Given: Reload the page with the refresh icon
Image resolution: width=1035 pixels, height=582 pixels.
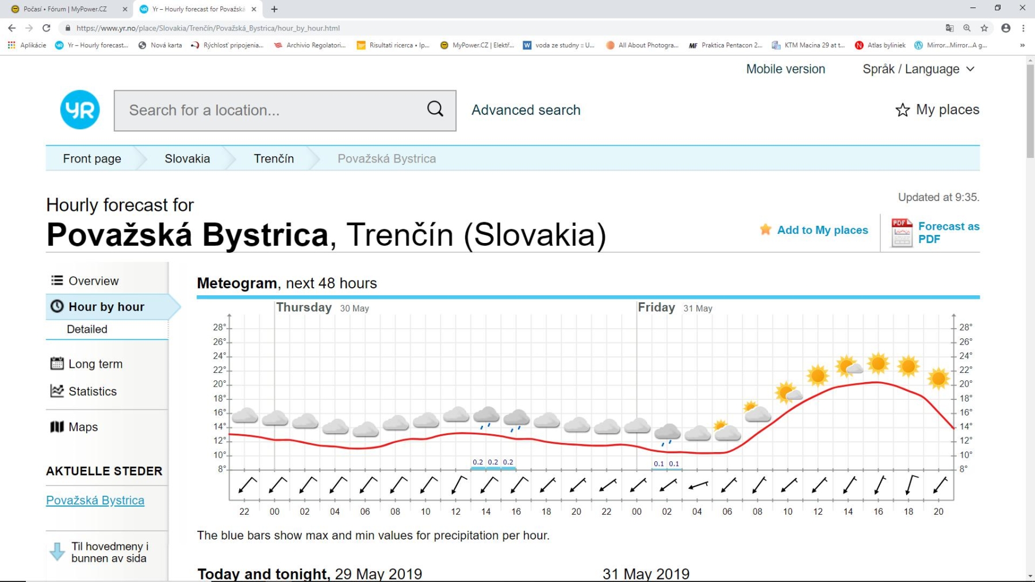Looking at the screenshot, I should point(47,28).
